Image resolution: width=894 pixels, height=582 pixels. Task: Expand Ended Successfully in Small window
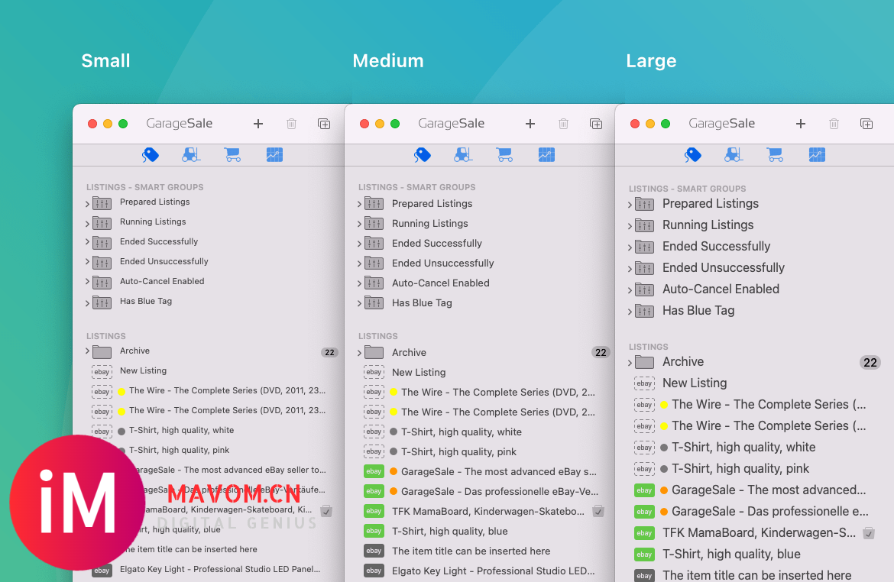(x=87, y=242)
